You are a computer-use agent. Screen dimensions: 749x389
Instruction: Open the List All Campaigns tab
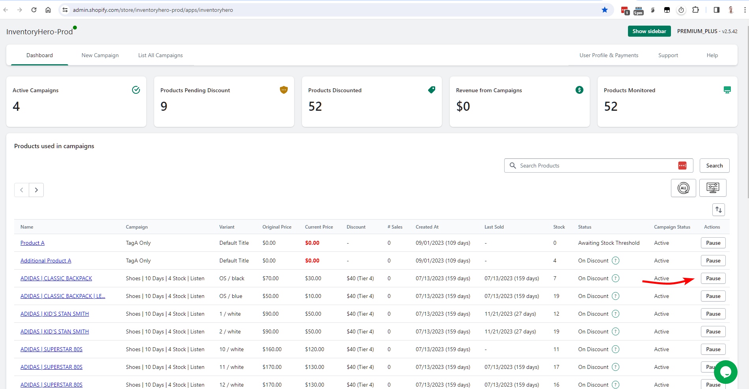[x=160, y=55]
